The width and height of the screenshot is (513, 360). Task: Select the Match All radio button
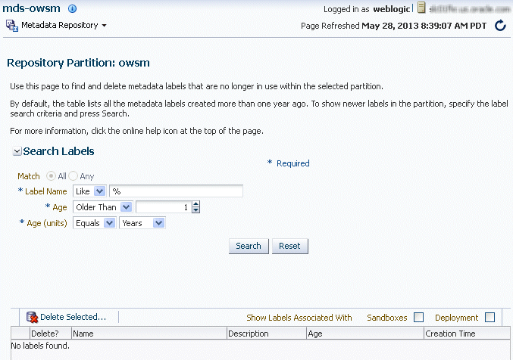pos(51,176)
